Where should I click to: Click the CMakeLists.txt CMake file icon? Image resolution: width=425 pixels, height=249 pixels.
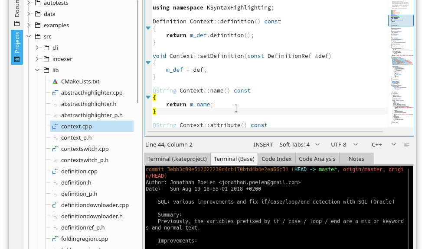coord(55,81)
